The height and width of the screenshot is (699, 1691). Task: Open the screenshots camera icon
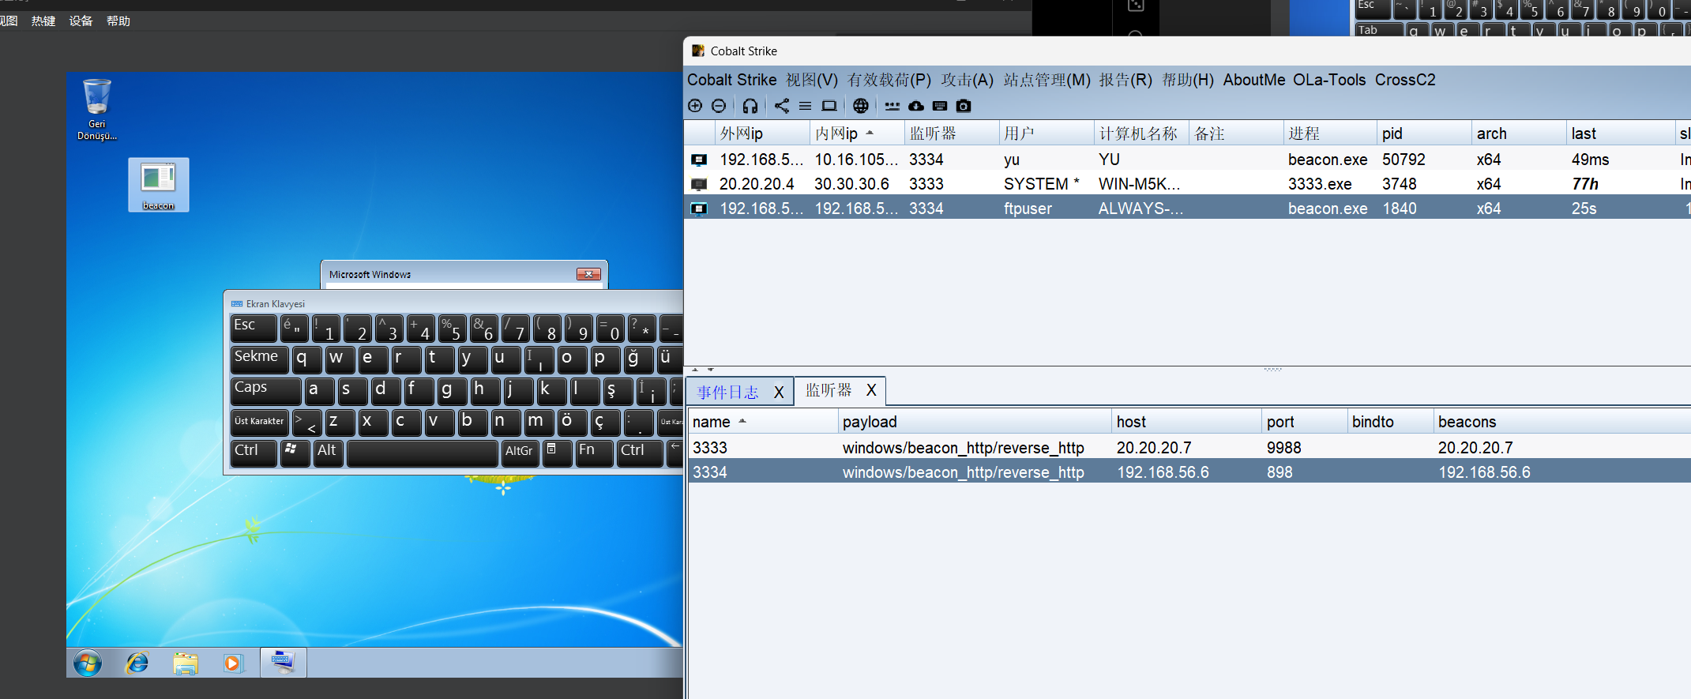(x=964, y=106)
